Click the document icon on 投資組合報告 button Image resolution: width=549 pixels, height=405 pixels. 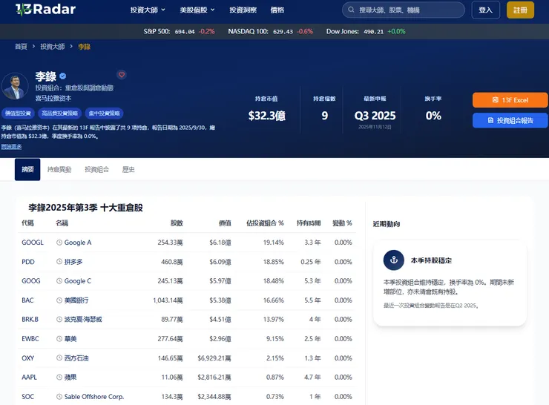pyautogui.click(x=490, y=120)
